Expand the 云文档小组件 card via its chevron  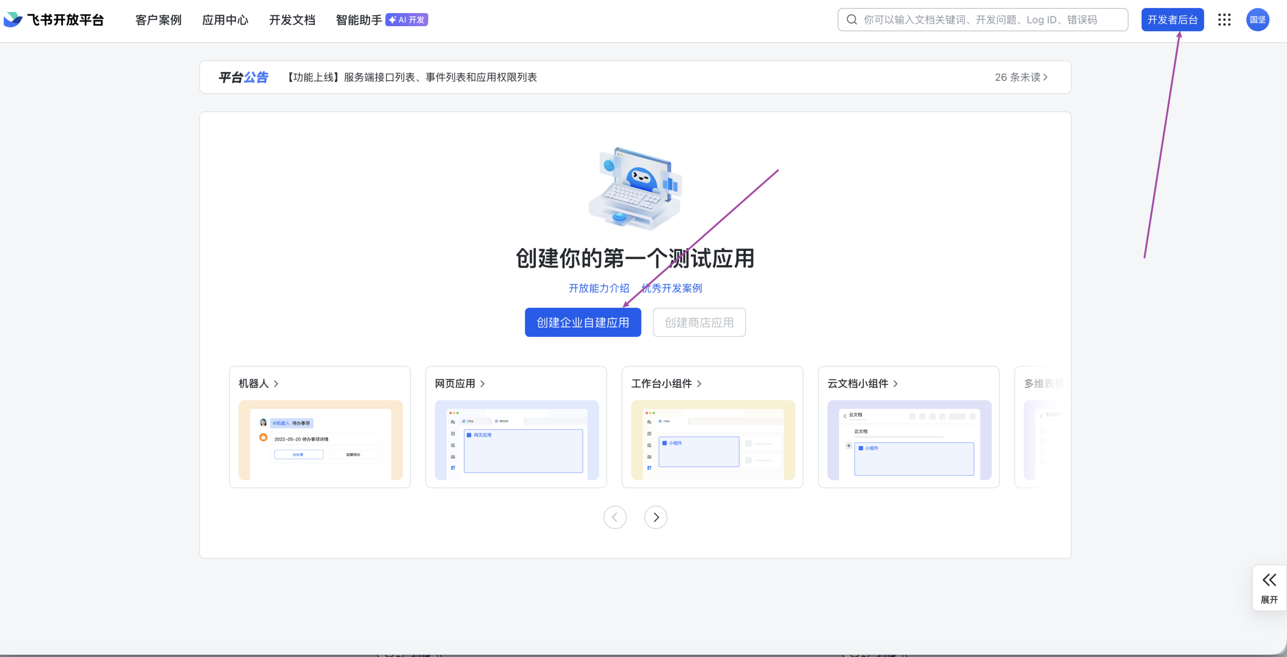coord(895,383)
